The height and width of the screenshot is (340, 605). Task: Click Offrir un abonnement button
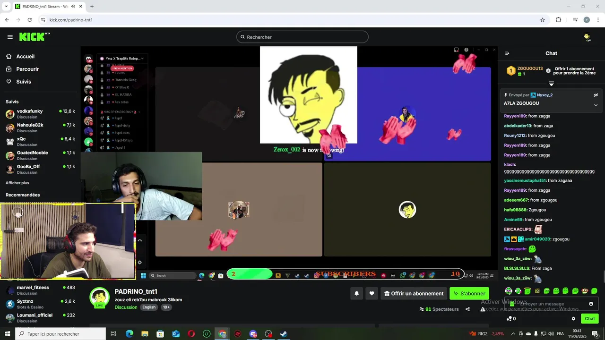click(414, 293)
